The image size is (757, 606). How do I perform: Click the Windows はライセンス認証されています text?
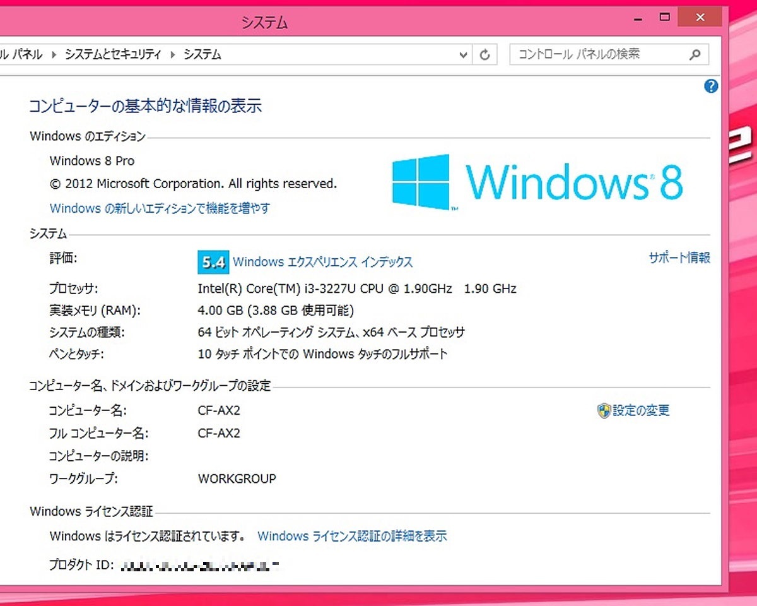pyautogui.click(x=147, y=537)
